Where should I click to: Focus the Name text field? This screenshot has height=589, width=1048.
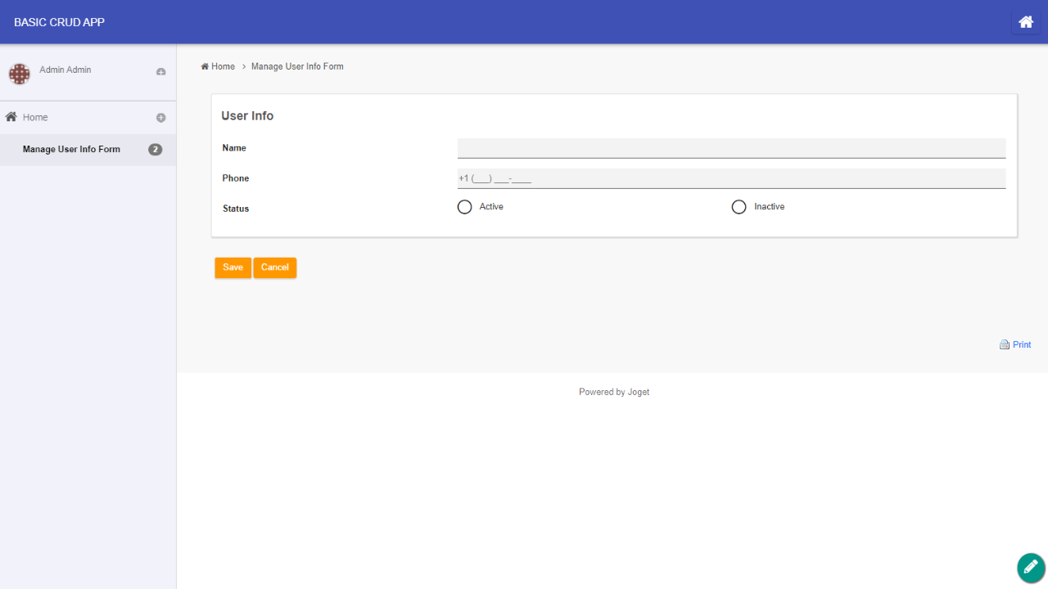731,148
